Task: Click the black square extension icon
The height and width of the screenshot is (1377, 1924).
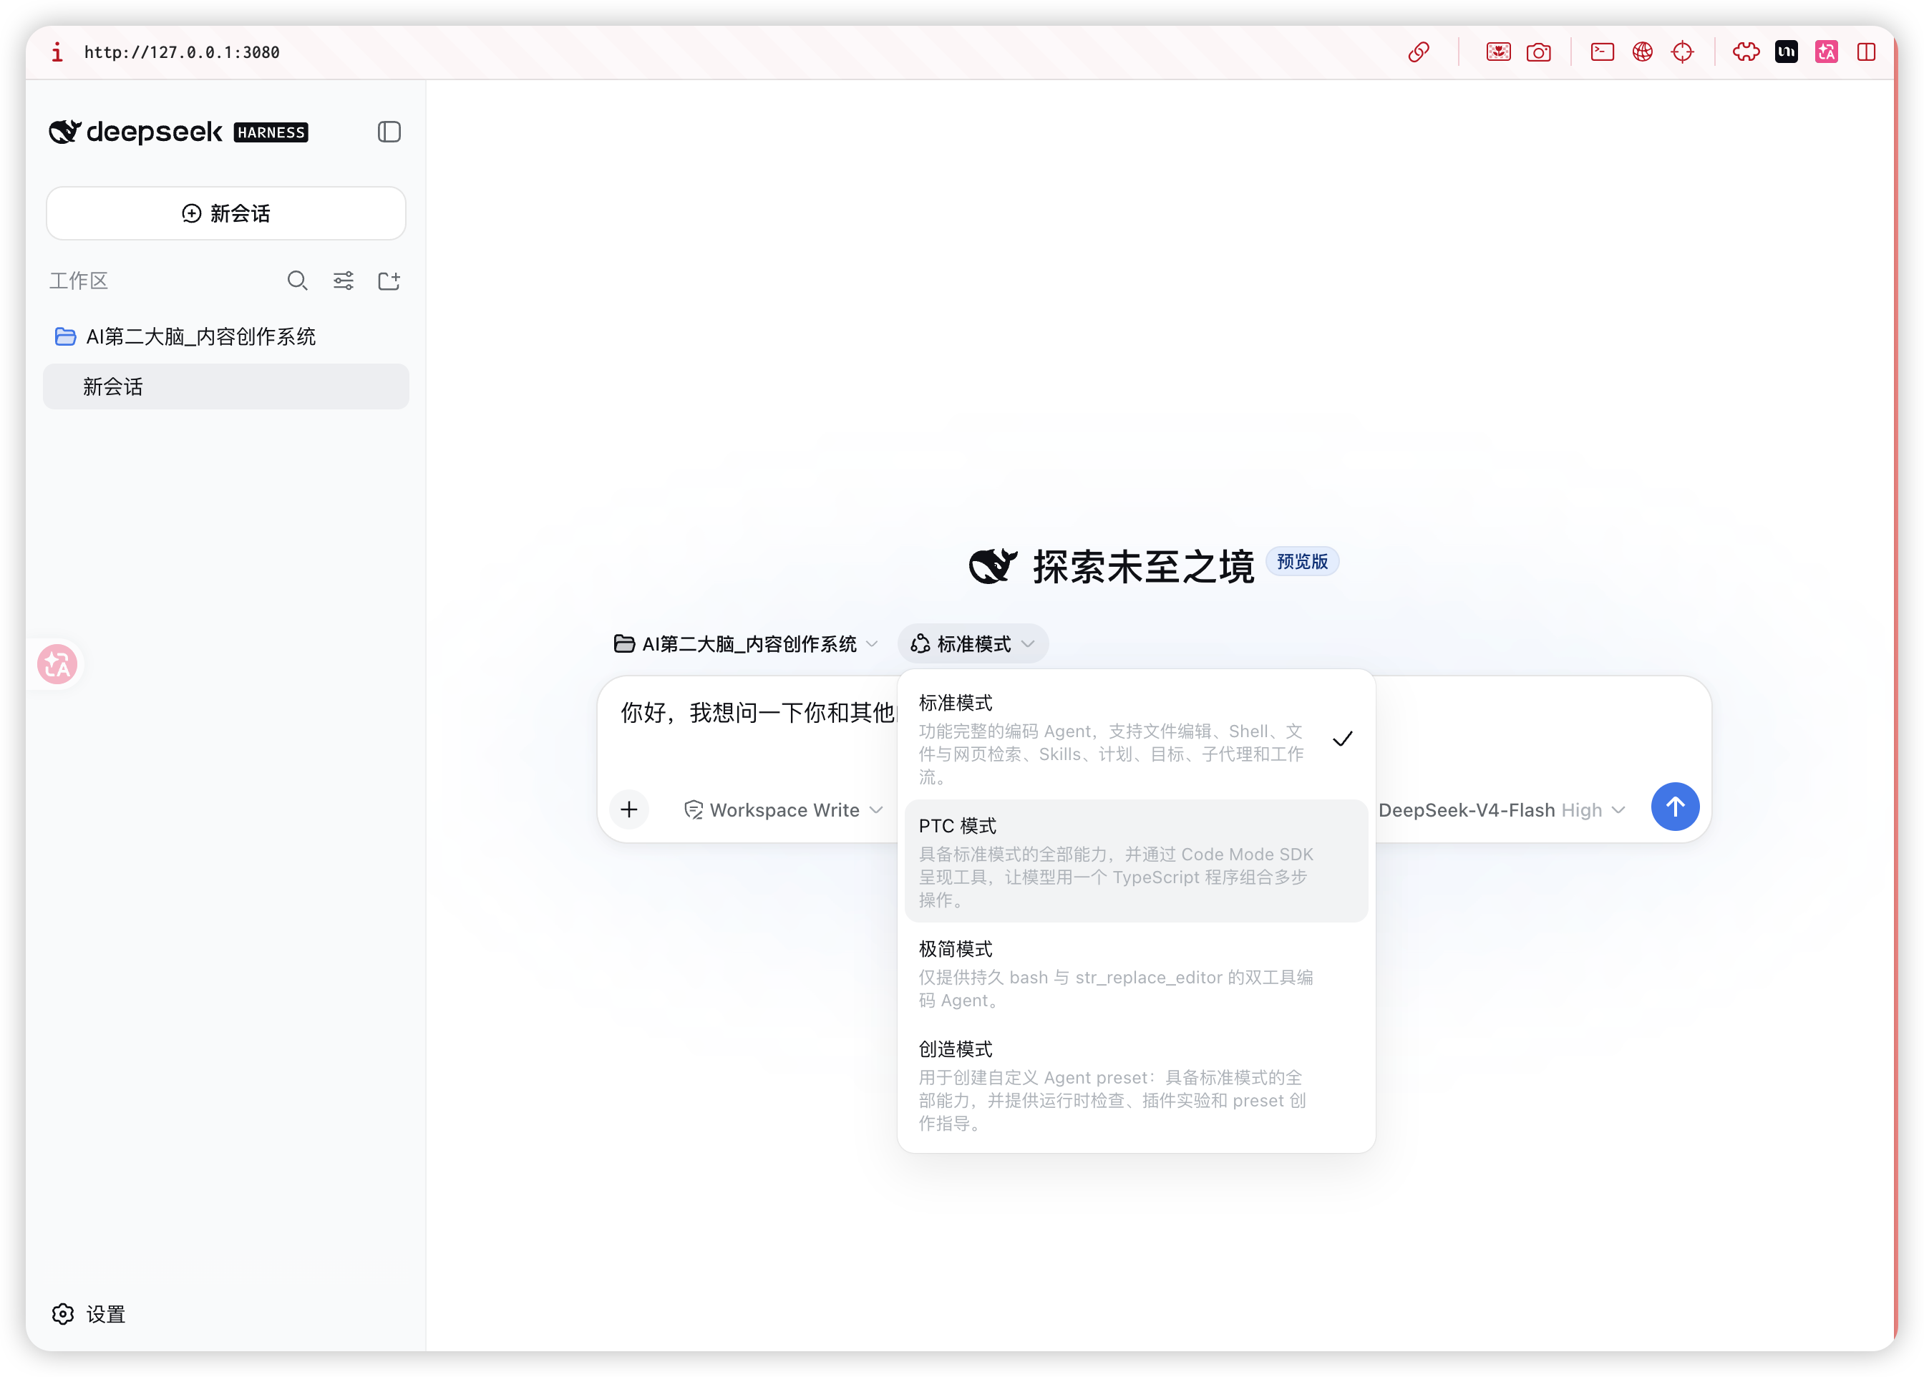Action: pyautogui.click(x=1787, y=52)
